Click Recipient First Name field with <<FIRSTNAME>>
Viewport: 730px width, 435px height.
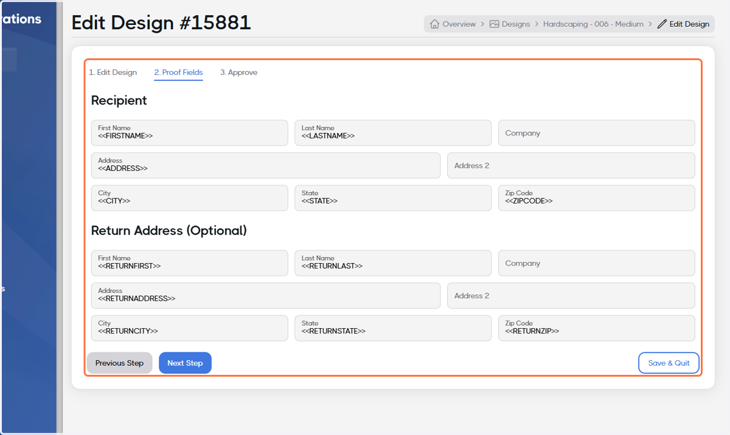pos(189,132)
